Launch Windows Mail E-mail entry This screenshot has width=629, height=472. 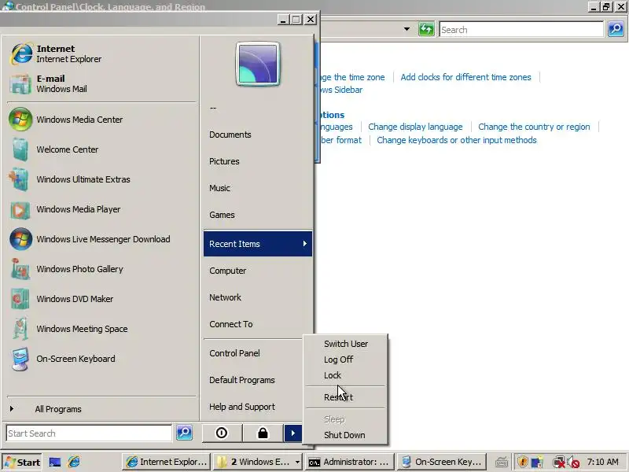tap(101, 83)
